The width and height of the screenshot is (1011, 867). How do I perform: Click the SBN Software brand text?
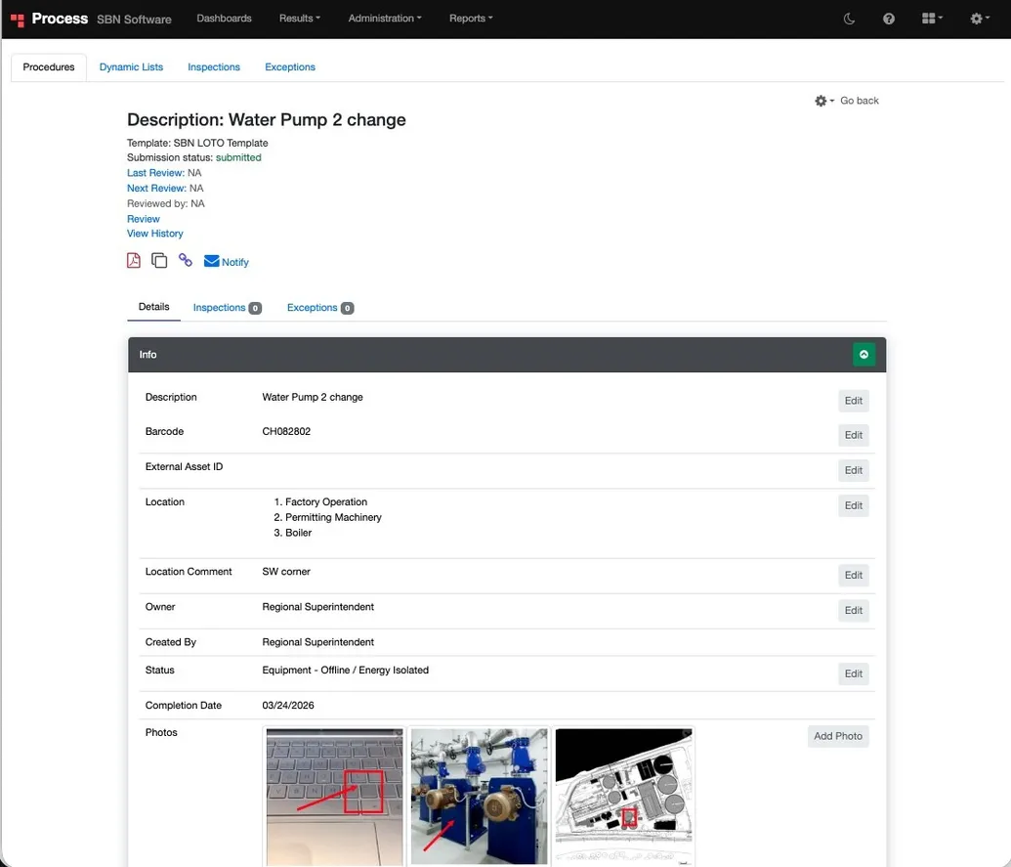point(134,20)
